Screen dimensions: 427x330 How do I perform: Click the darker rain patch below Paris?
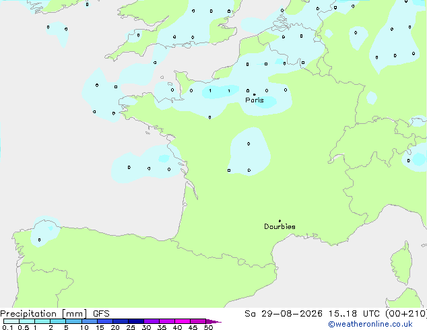click(266, 102)
